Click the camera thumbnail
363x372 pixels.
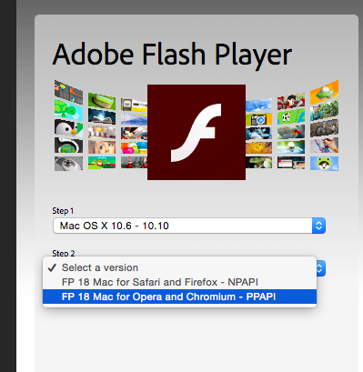coord(258,119)
